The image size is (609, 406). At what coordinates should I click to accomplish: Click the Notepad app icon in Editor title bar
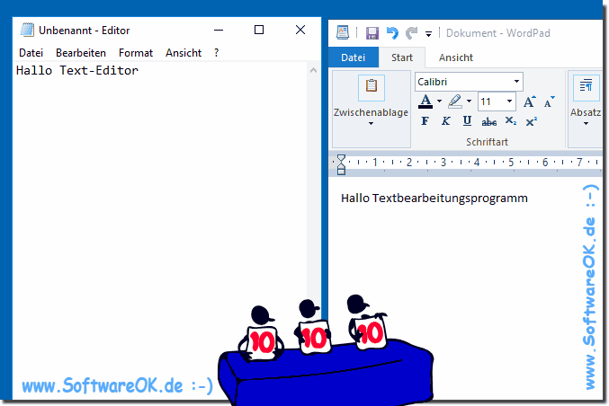tap(27, 30)
